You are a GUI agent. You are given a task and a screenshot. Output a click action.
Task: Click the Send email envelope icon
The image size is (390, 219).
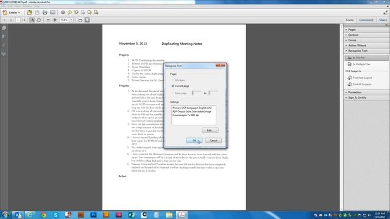(52, 12)
